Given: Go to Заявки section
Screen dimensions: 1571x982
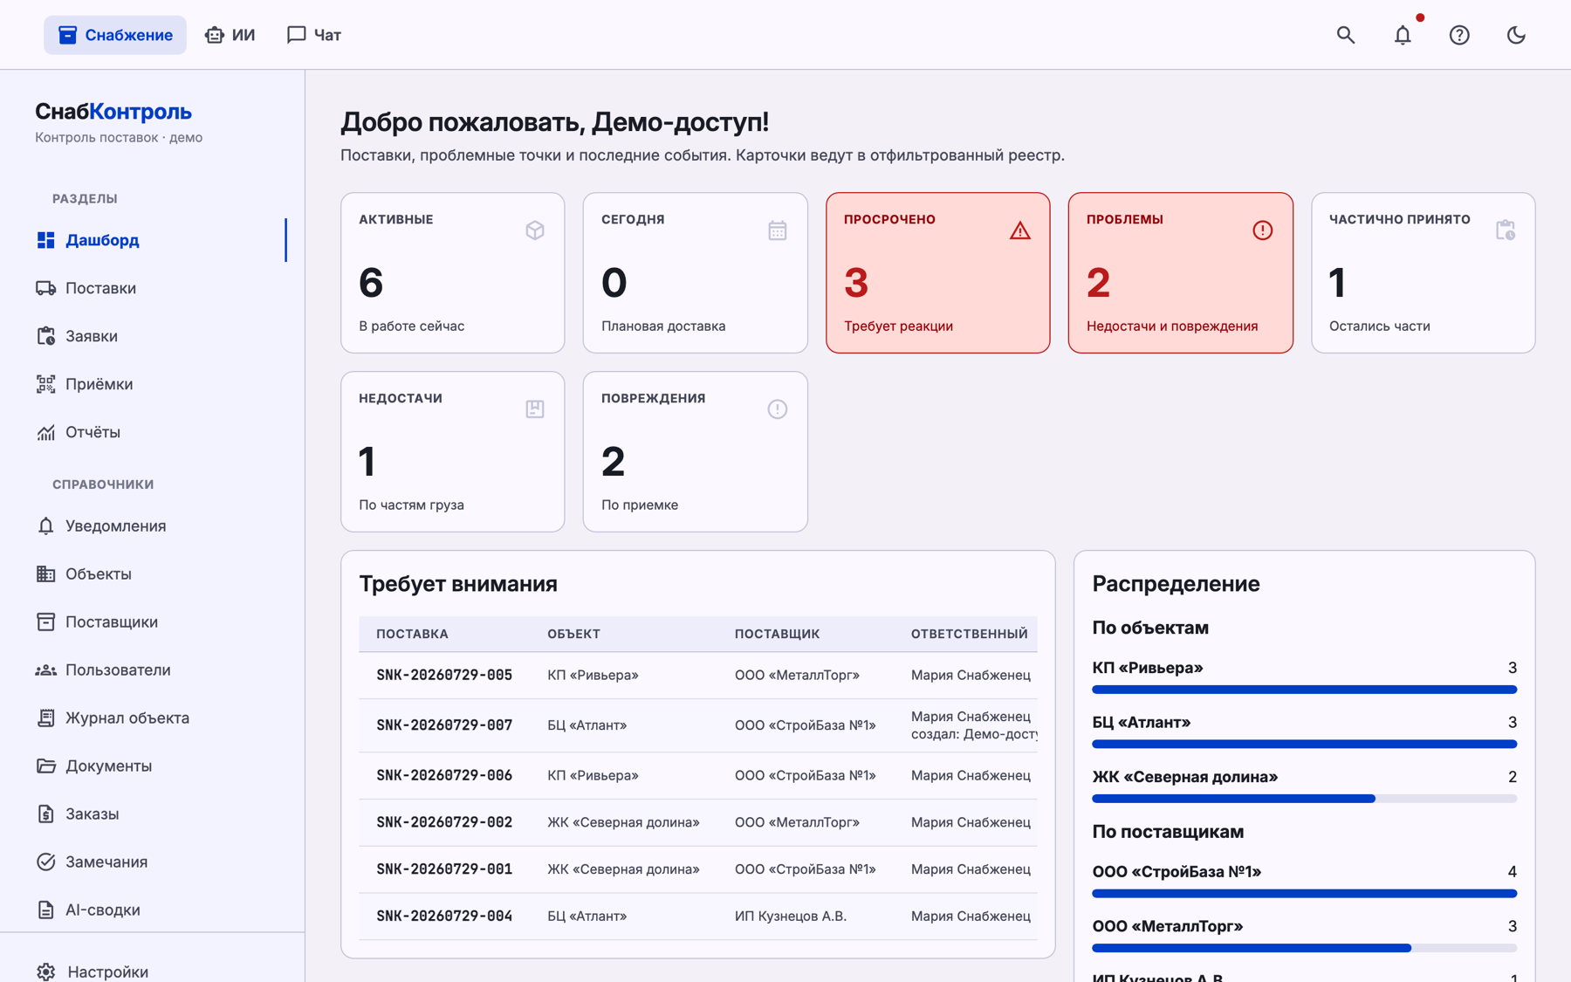Looking at the screenshot, I should coord(152,336).
